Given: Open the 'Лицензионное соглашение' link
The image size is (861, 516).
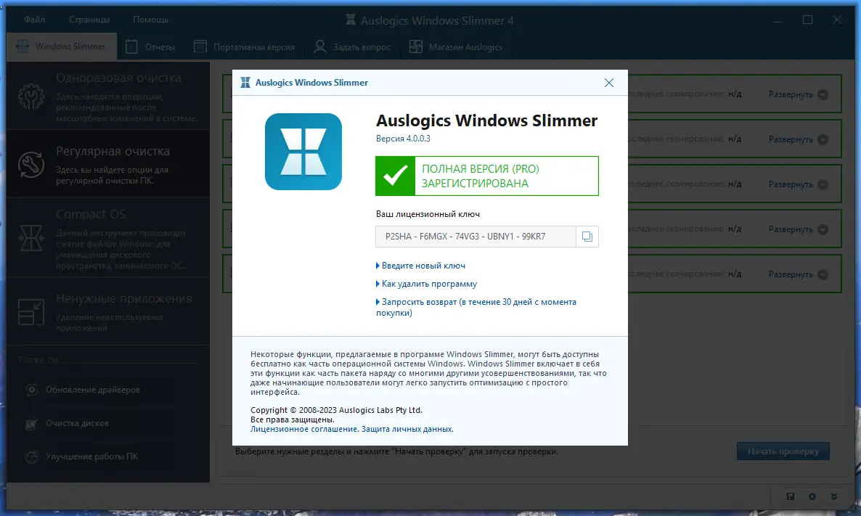Looking at the screenshot, I should click(x=304, y=429).
